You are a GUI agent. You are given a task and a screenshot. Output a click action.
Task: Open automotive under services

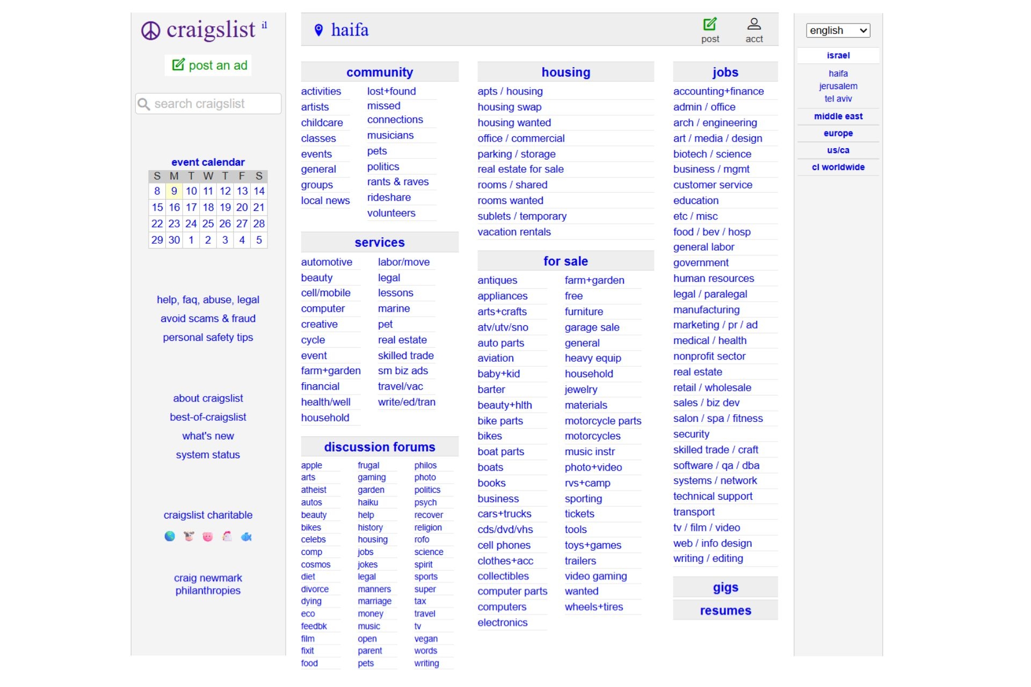click(x=326, y=262)
